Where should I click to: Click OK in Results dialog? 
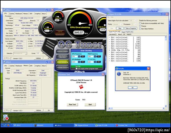click(133, 88)
